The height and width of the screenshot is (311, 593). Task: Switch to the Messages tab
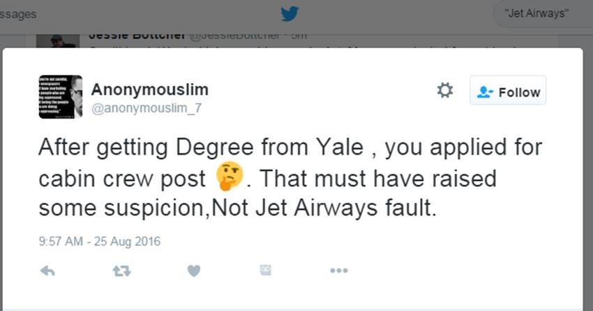pos(18,14)
